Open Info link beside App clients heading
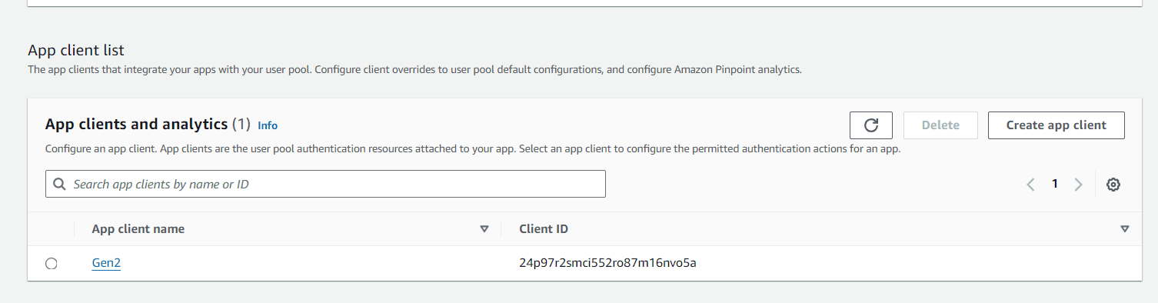Screen dimensions: 1158x303 pyautogui.click(x=268, y=125)
